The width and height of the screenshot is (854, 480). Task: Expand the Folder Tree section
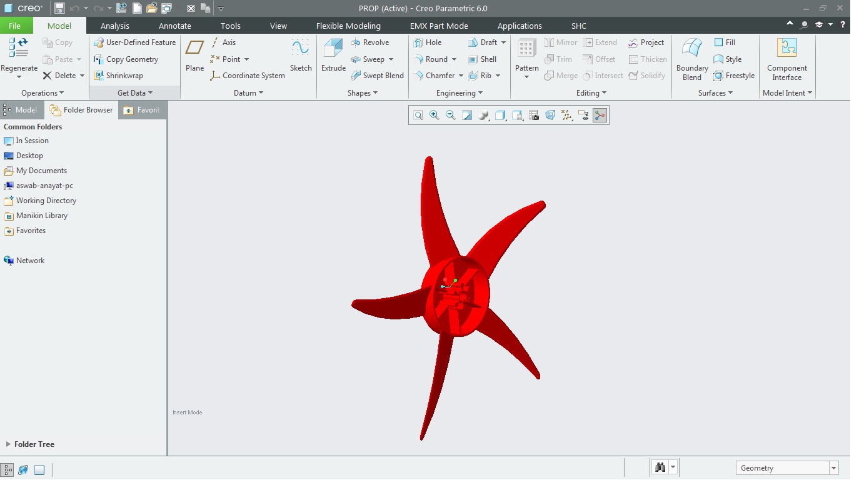point(8,444)
